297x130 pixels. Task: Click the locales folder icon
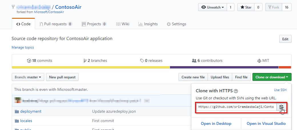[17, 121]
